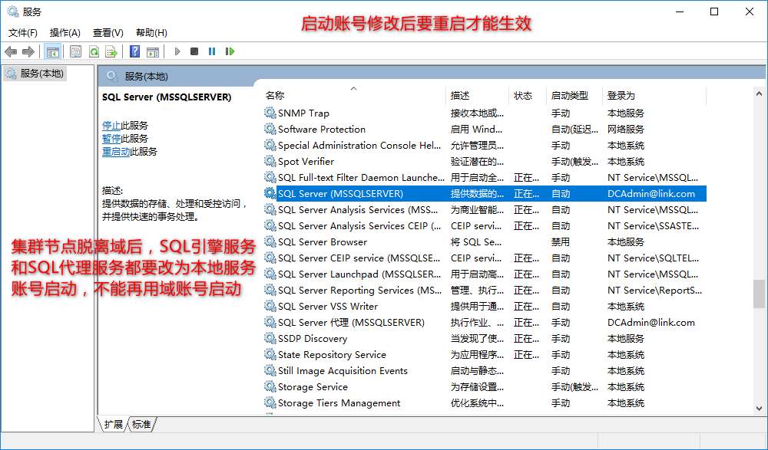Screen dimensions: 768x450
Task: Click the gear icon beside Spot Verifier
Action: 270,162
